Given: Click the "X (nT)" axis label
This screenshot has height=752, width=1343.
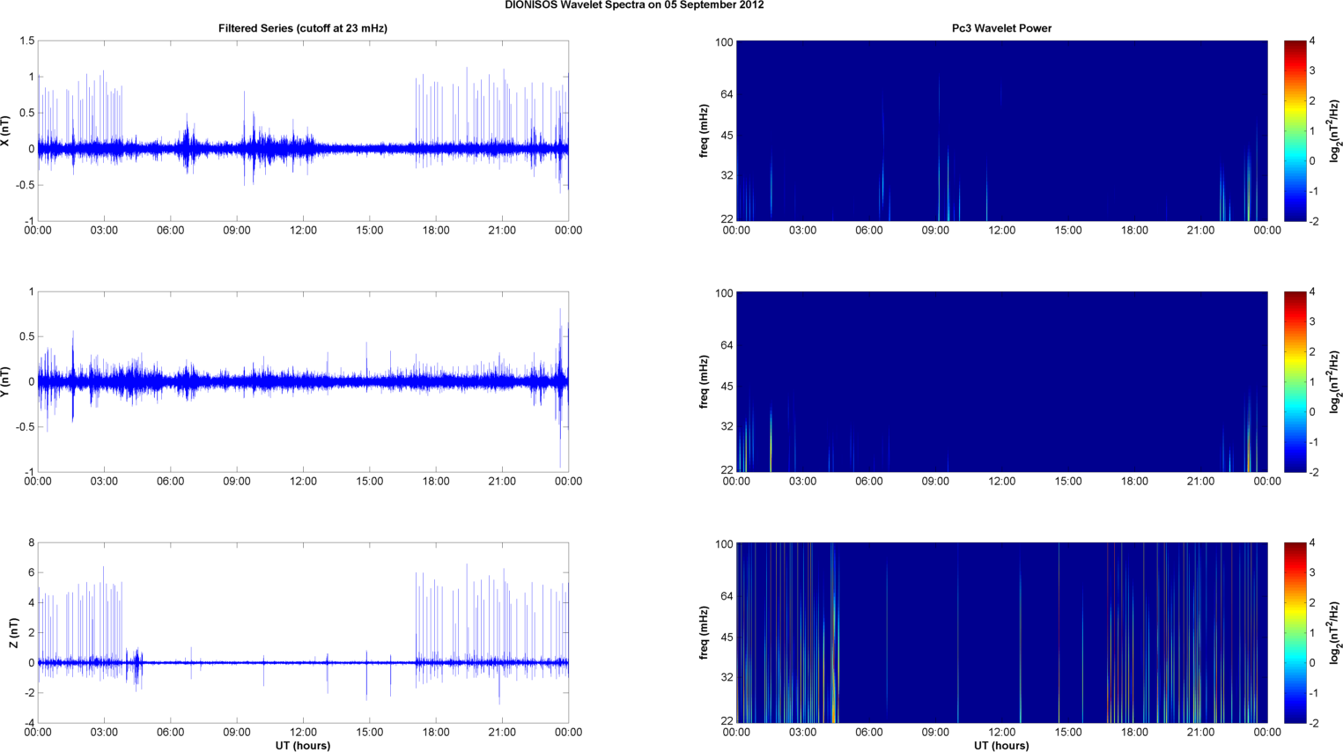Looking at the screenshot, I should click(5, 131).
